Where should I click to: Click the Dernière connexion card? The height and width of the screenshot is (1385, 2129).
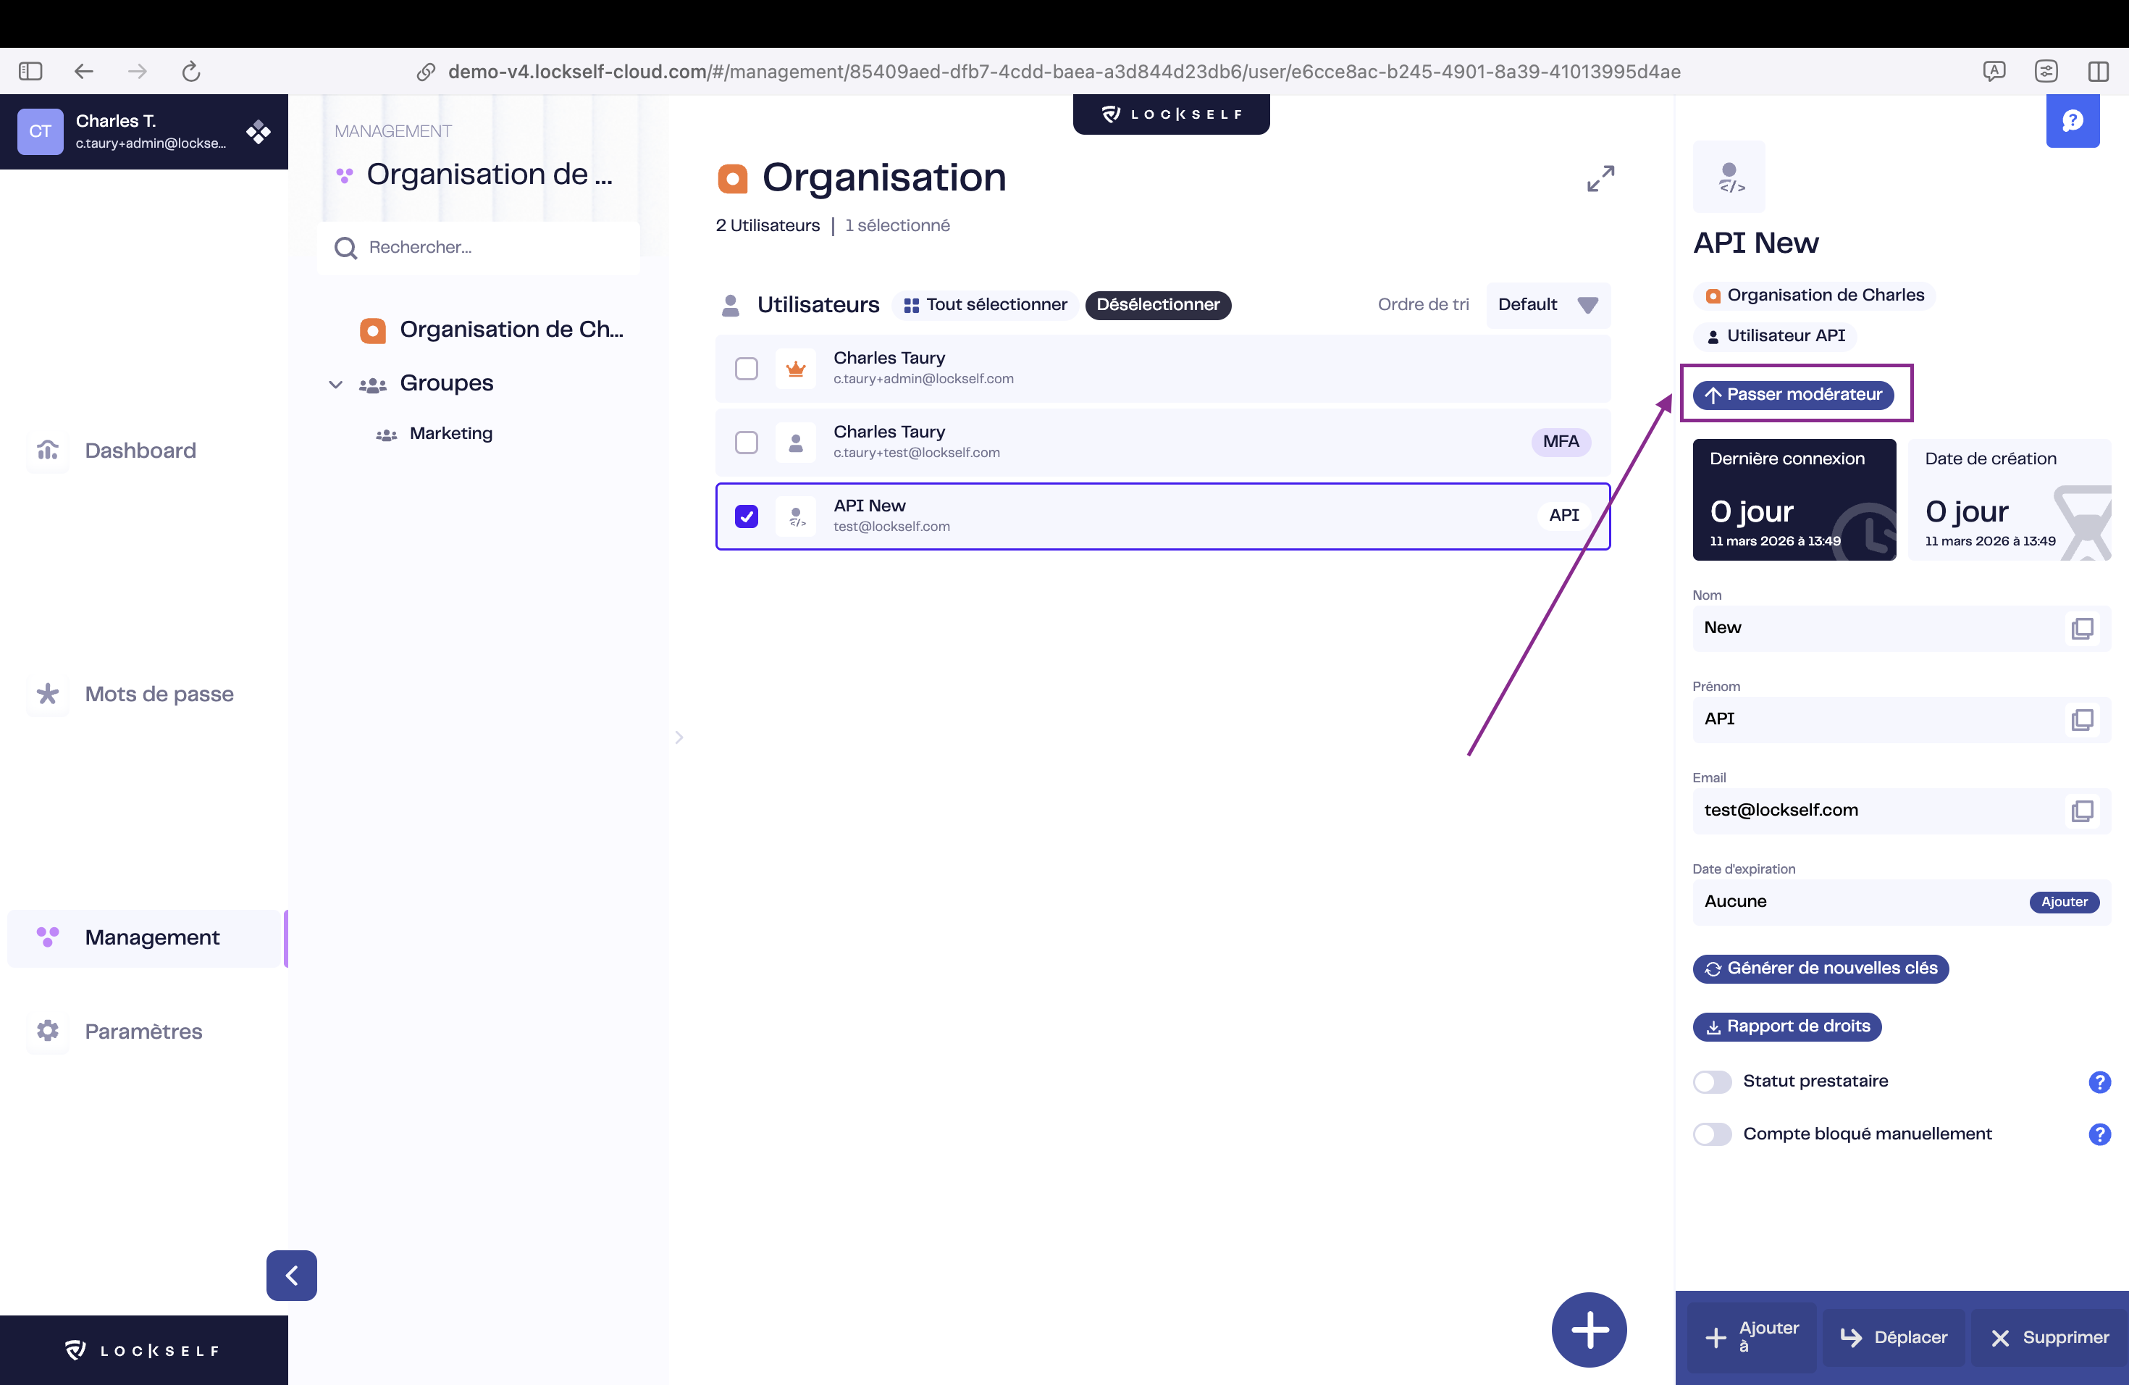1794,500
